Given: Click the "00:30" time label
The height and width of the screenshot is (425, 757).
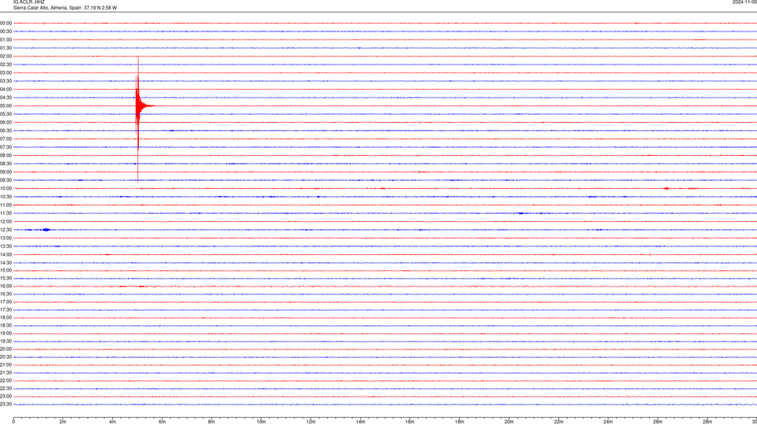Looking at the screenshot, I should click(x=6, y=31).
